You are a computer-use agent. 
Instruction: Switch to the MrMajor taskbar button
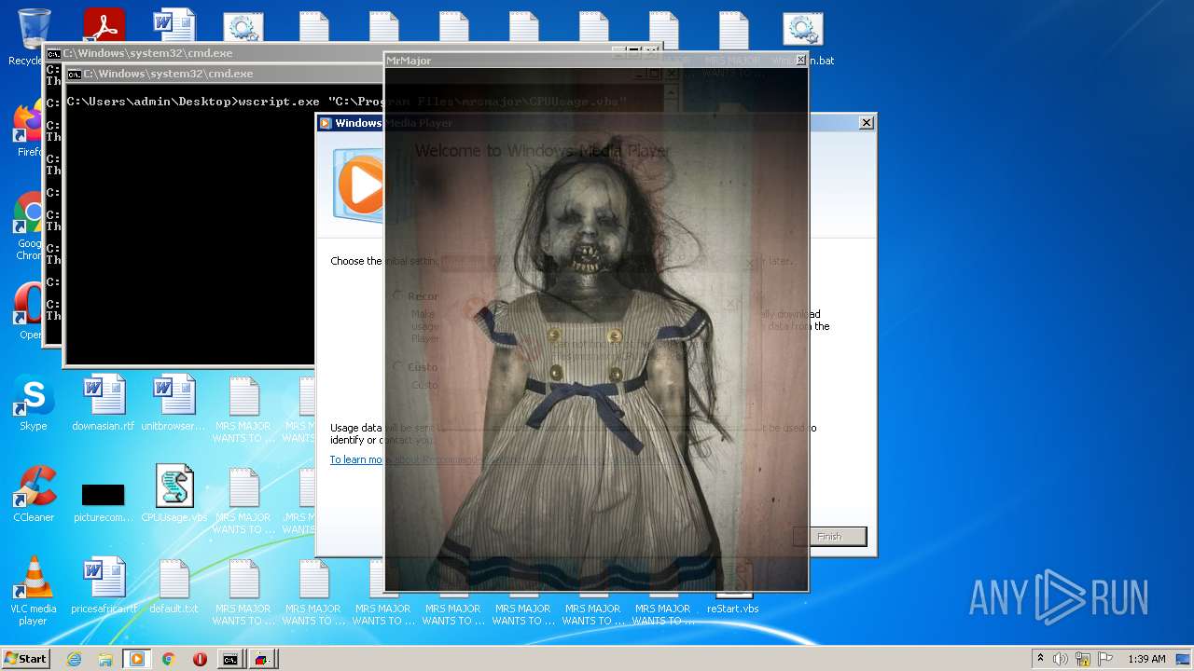[x=262, y=659]
